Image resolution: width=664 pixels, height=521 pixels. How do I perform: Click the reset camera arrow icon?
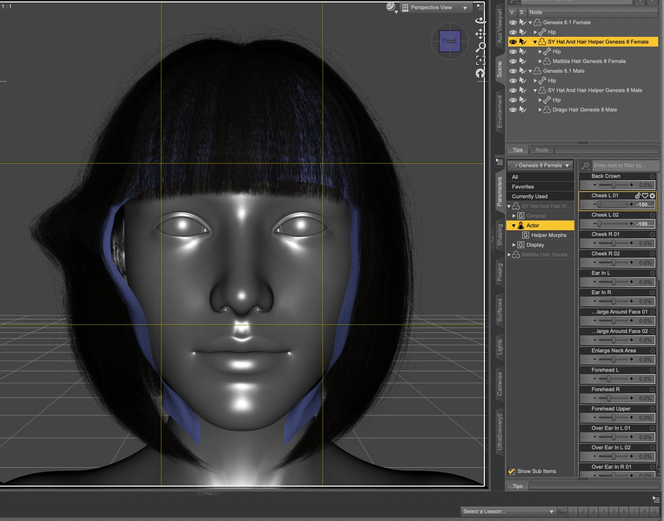pos(480,73)
